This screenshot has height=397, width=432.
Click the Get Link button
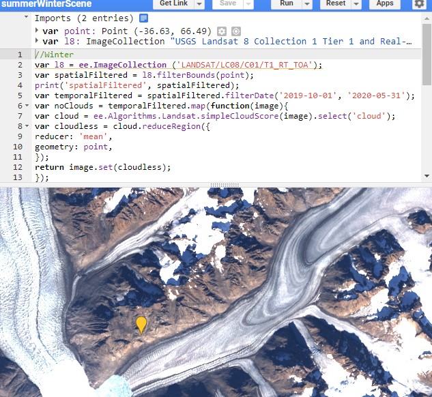(173, 4)
